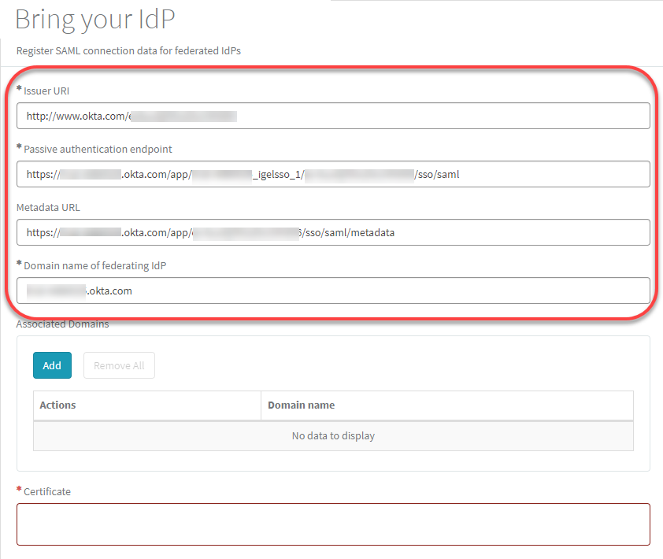663x559 pixels.
Task: Click the Associated Domains section label
Action: tap(62, 324)
